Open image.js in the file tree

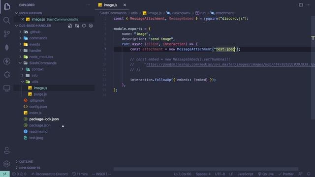click(x=40, y=88)
